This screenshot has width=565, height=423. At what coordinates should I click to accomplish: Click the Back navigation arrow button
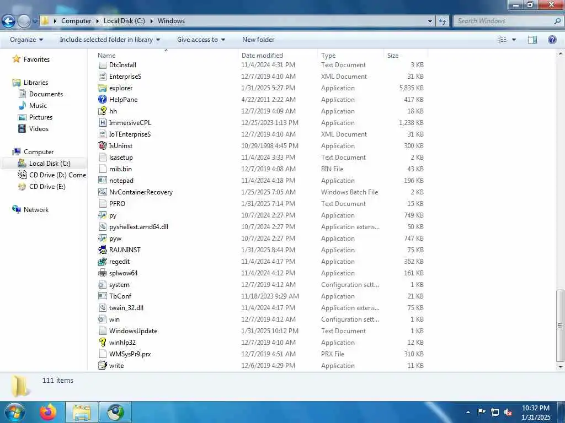pos(9,21)
